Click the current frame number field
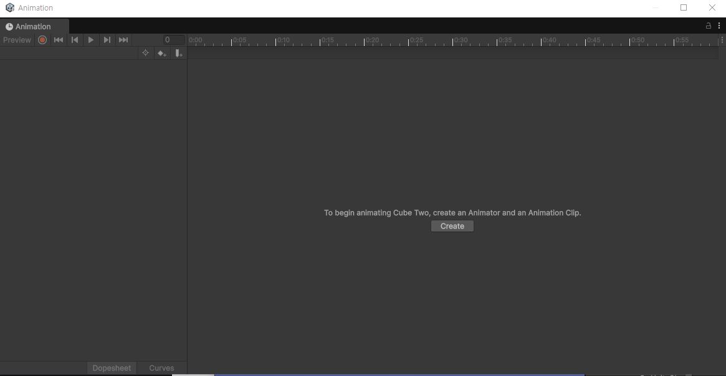The height and width of the screenshot is (376, 726). point(174,40)
